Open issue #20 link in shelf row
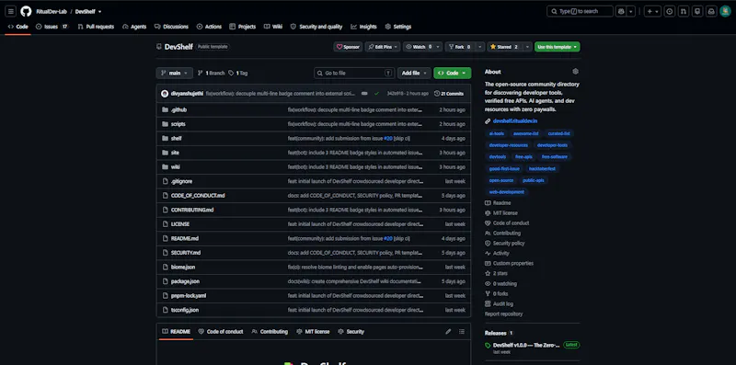Image resolution: width=736 pixels, height=365 pixels. pos(388,139)
